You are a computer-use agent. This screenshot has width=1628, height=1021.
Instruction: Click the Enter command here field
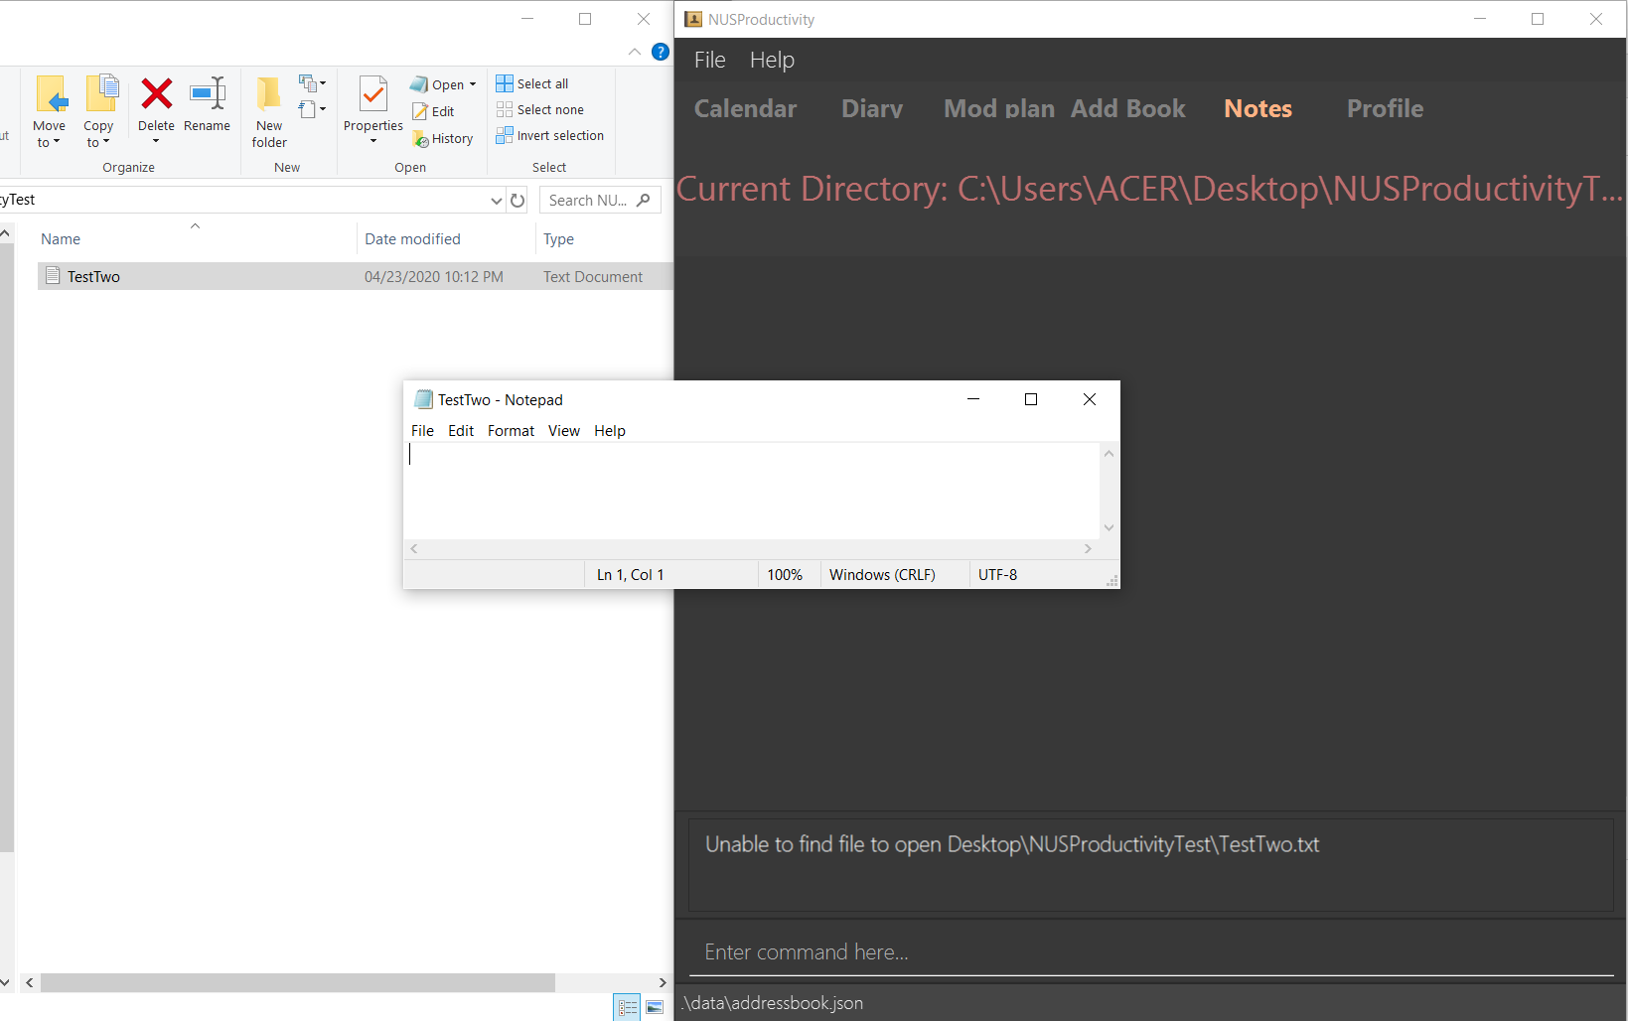tap(1150, 951)
